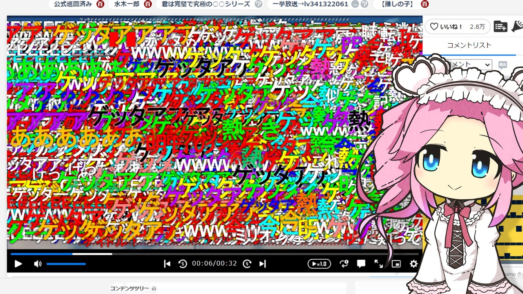Skip to the next video
Viewport: 523px width, 294px height.
click(x=262, y=264)
